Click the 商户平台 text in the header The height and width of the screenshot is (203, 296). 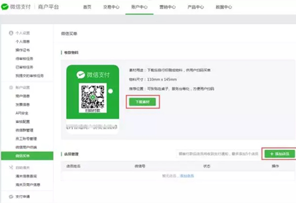tap(48, 7)
